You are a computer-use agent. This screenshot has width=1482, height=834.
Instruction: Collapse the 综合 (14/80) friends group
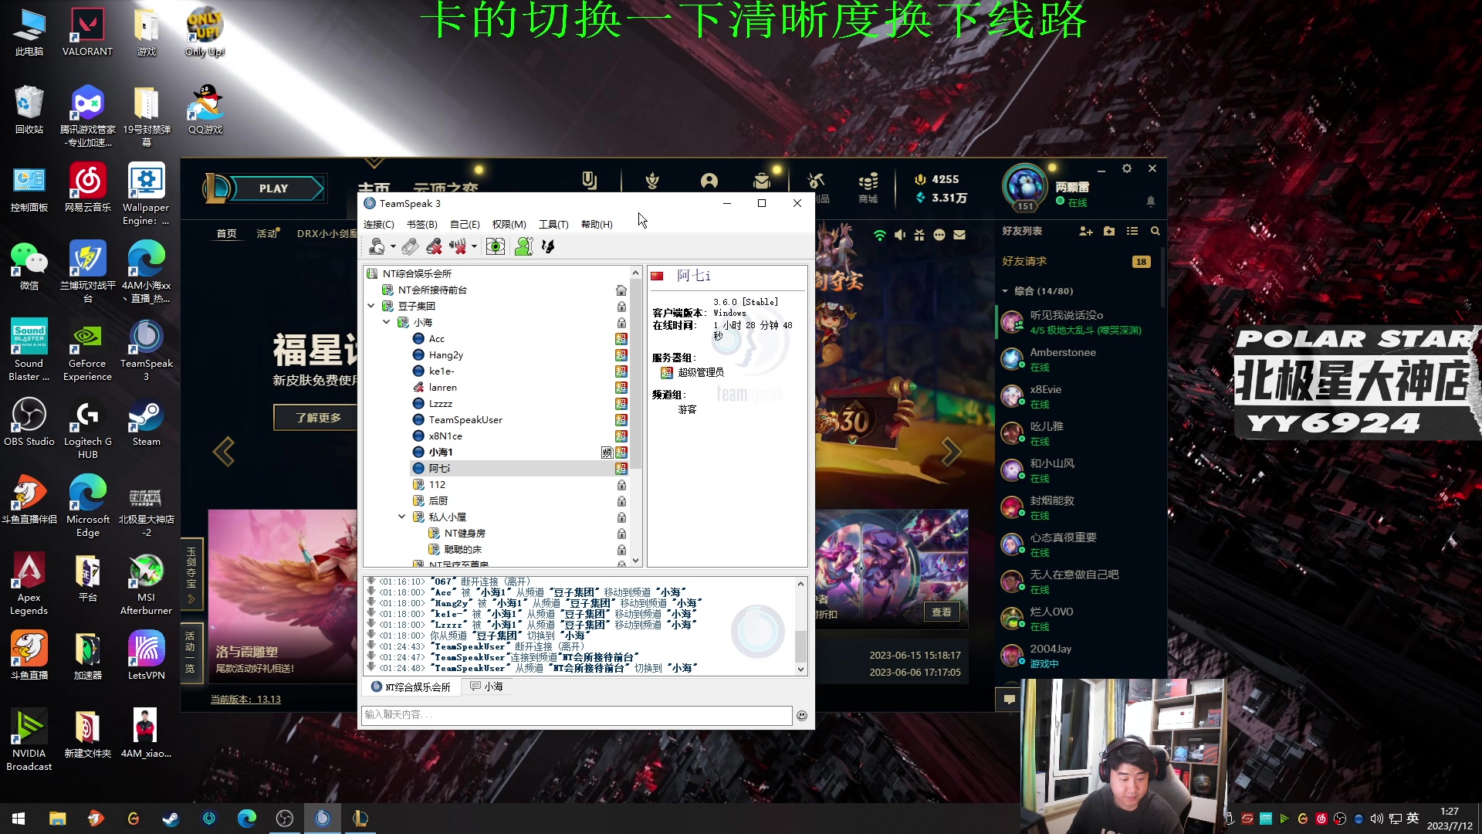click(1005, 291)
